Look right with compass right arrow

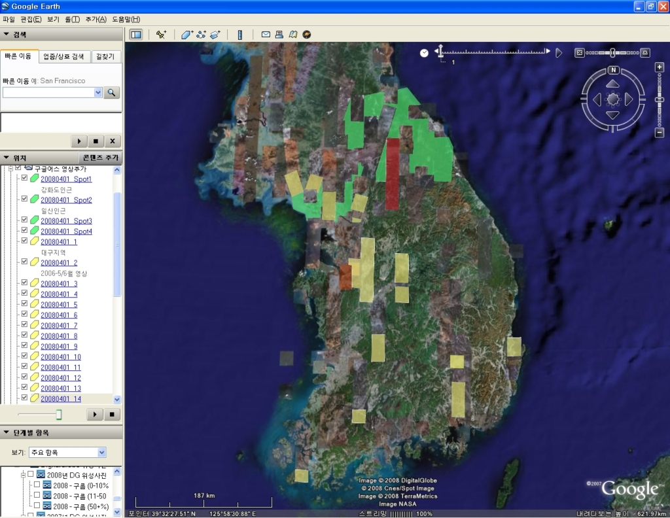[x=629, y=99]
